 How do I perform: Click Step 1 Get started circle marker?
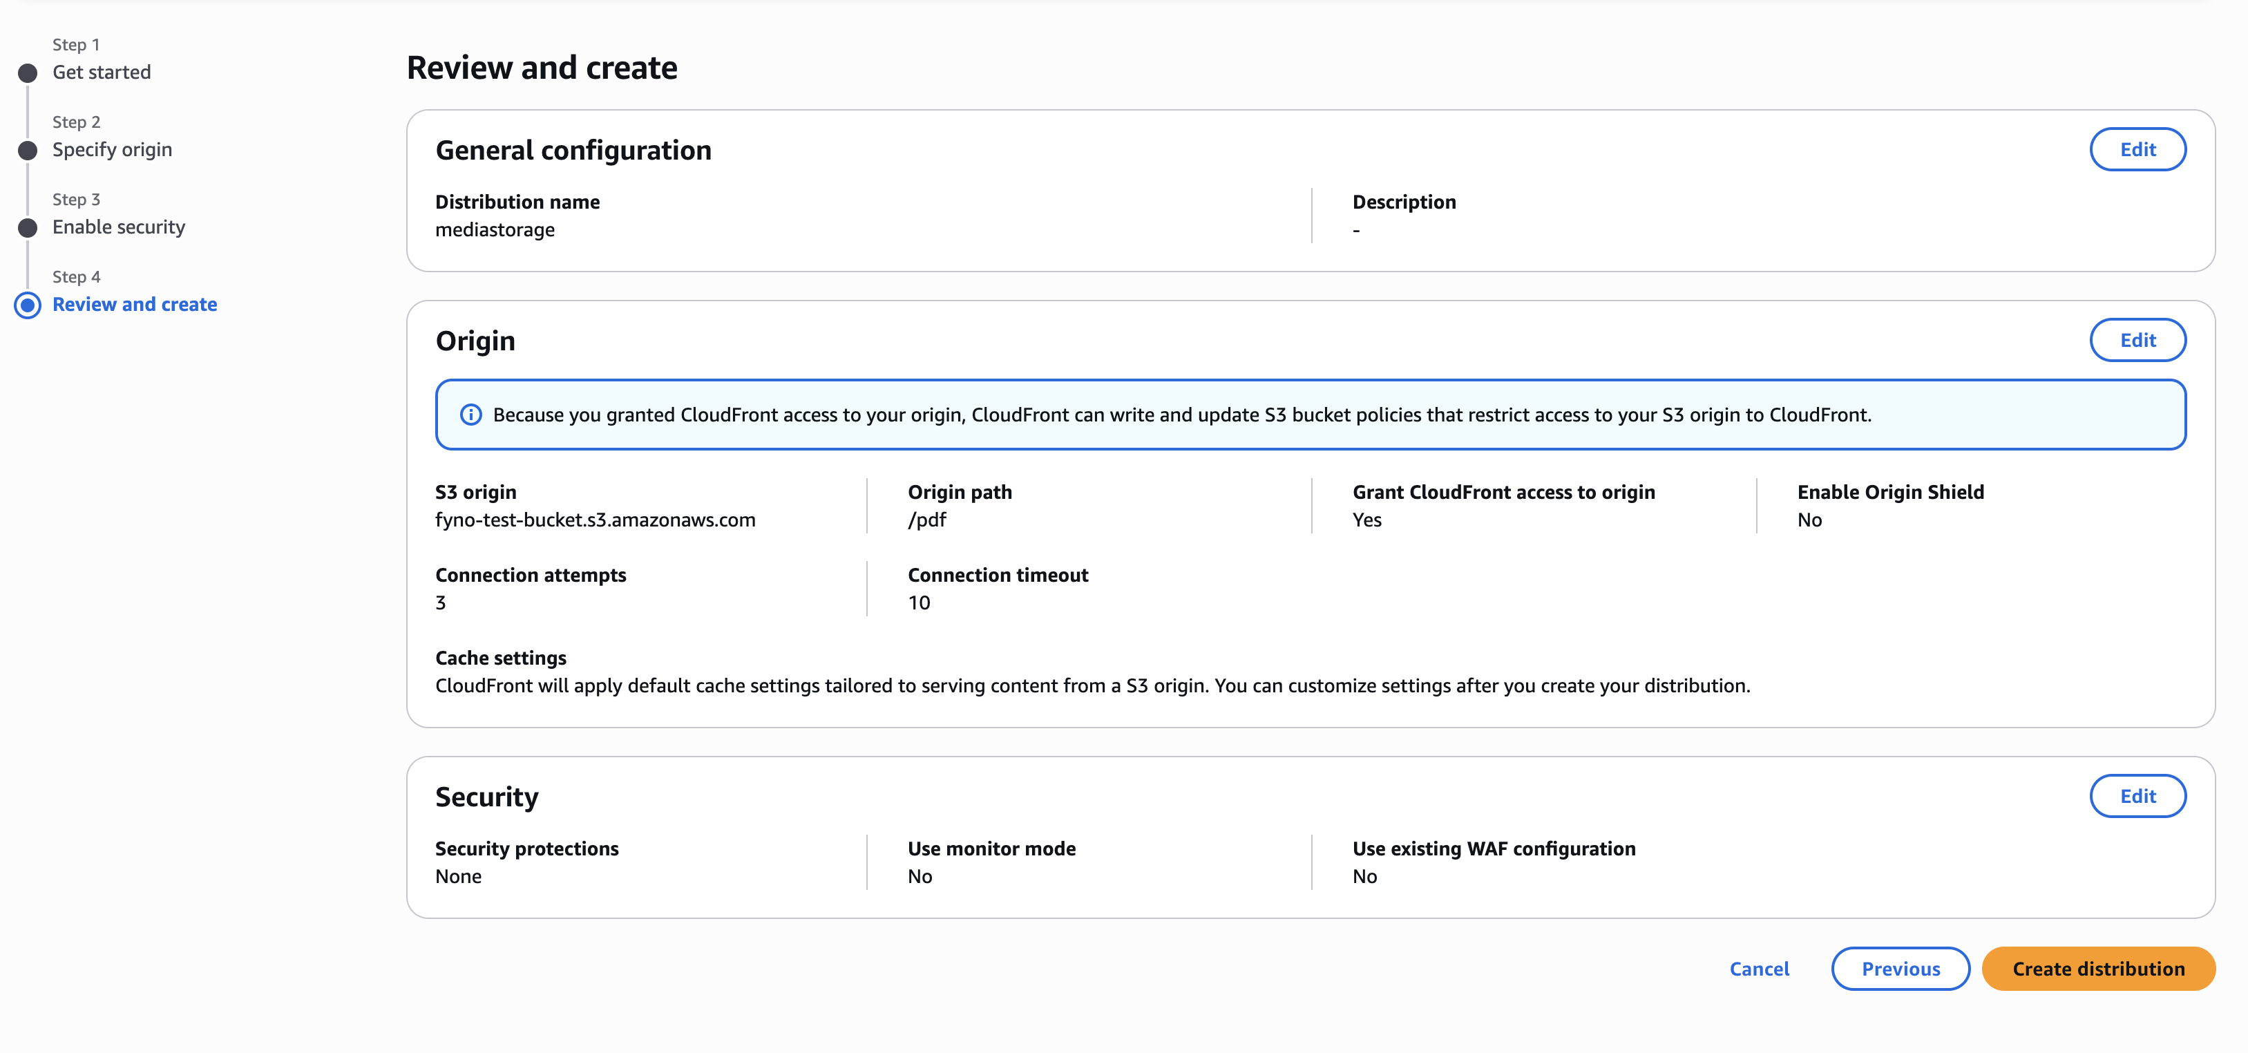(x=28, y=73)
